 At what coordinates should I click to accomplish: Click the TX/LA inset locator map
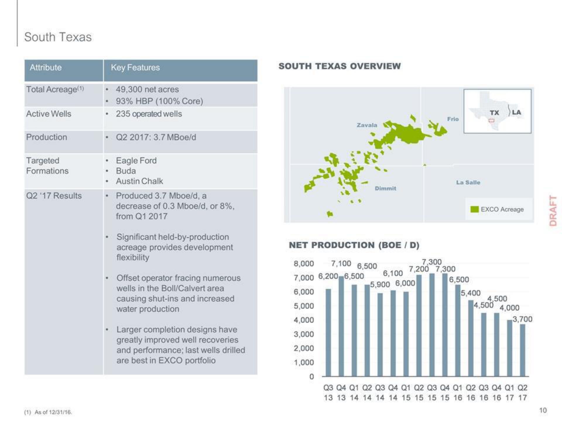tap(497, 111)
